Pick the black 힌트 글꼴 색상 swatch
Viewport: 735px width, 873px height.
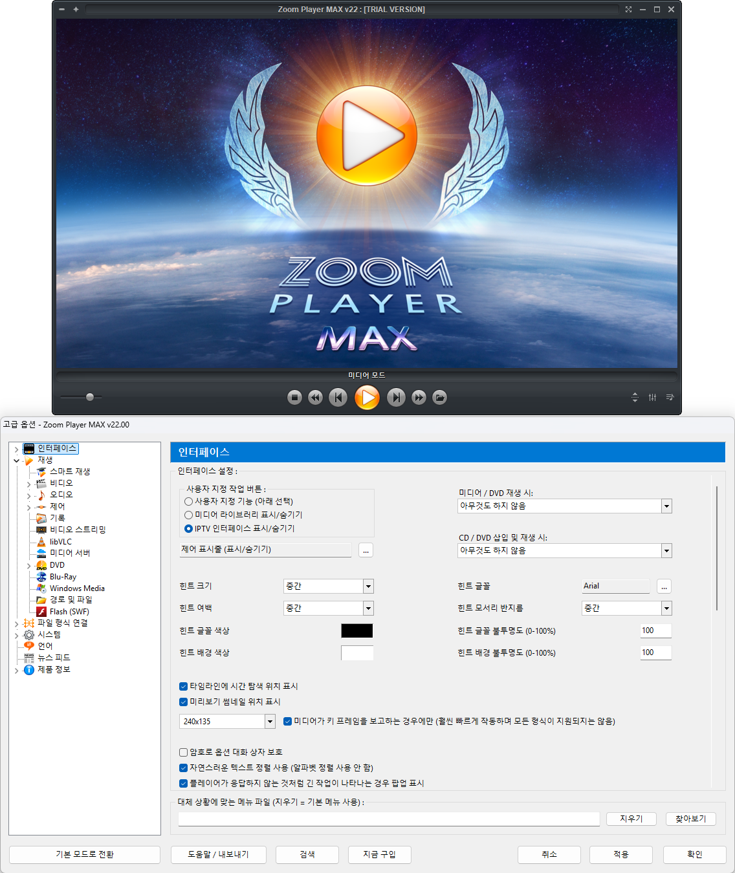[357, 630]
